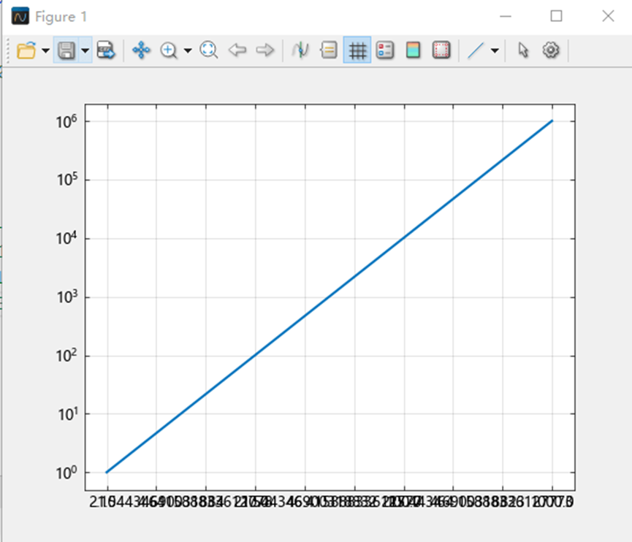This screenshot has height=542, width=632.
Task: Toggle the colorbar icon
Action: pos(413,50)
